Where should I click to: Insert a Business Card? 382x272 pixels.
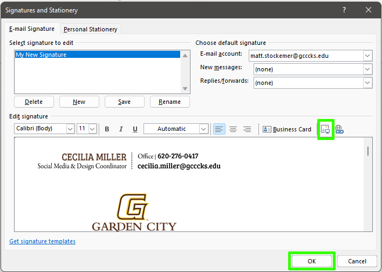(x=287, y=129)
